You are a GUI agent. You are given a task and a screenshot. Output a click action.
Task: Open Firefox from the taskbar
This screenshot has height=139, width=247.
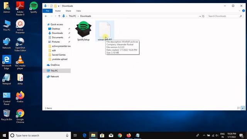point(129,136)
